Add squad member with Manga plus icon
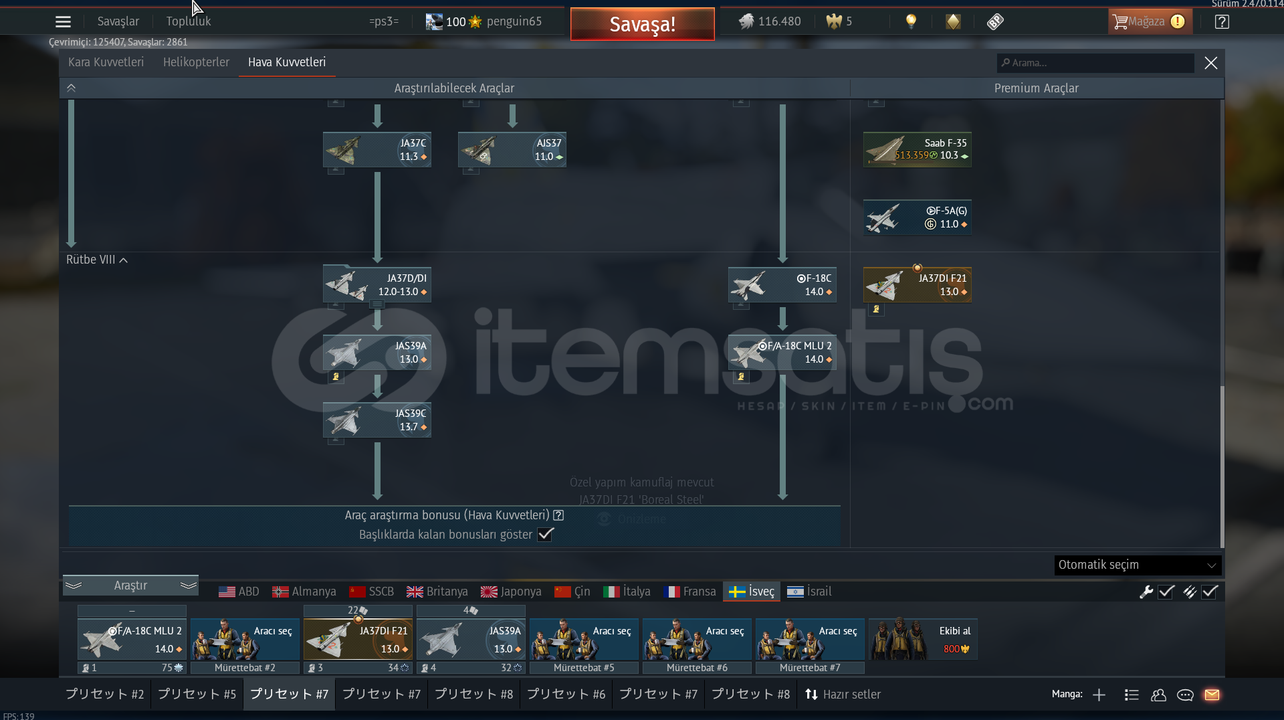The width and height of the screenshot is (1284, 720). 1099,695
